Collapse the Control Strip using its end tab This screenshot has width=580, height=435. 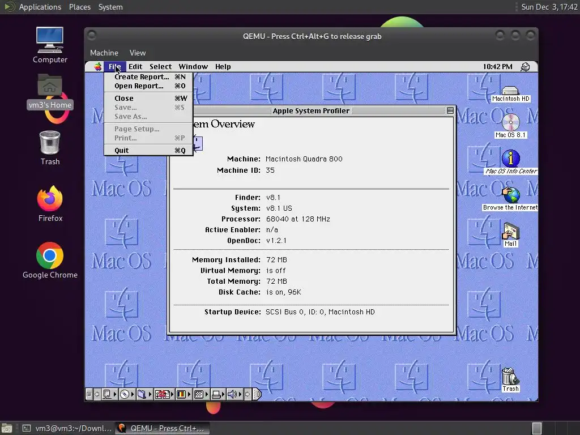(258, 394)
